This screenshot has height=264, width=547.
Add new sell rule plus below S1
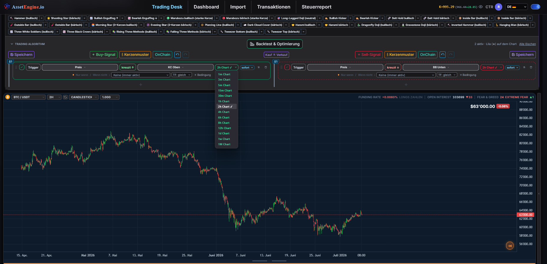point(406,85)
